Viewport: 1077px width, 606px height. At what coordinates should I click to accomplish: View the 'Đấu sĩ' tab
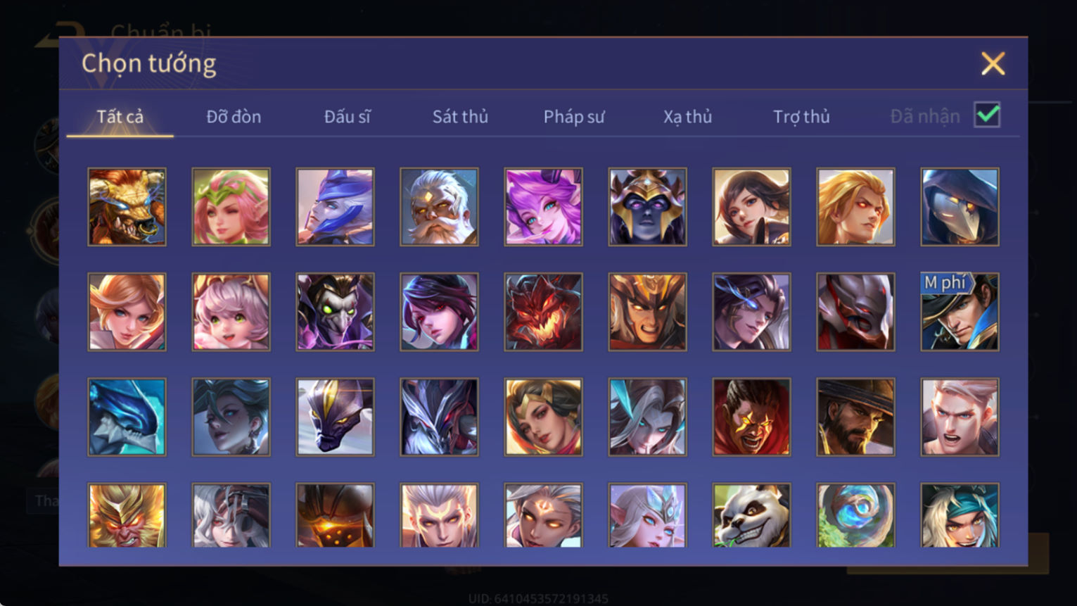[347, 117]
